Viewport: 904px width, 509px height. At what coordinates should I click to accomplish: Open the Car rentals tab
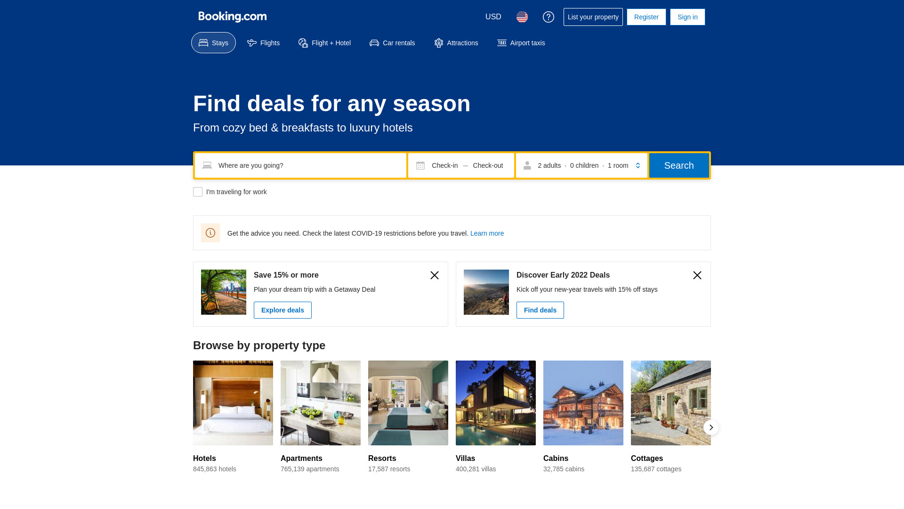click(x=392, y=43)
